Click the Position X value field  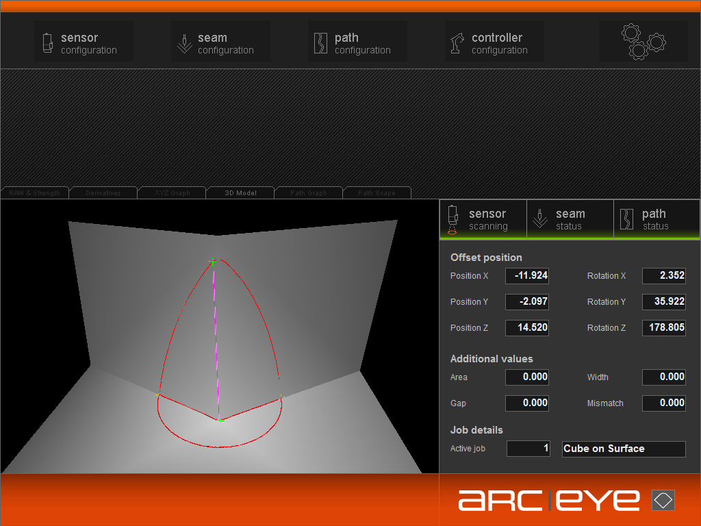click(x=527, y=276)
